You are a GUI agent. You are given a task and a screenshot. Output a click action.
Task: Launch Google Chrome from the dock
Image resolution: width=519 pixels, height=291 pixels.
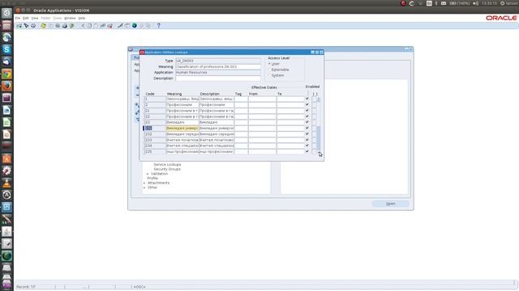6,74
